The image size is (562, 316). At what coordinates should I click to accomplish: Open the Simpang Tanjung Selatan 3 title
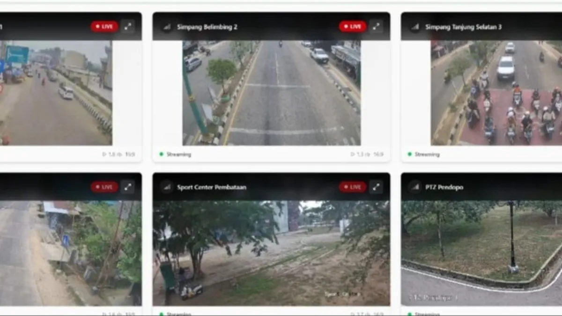pos(463,27)
